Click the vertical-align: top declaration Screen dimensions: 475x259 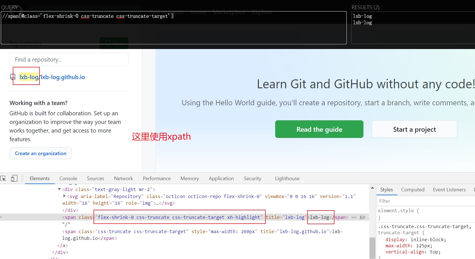tap(413, 252)
